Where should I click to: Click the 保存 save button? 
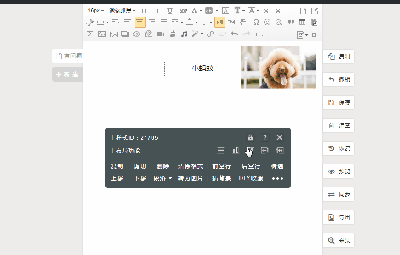pyautogui.click(x=338, y=102)
